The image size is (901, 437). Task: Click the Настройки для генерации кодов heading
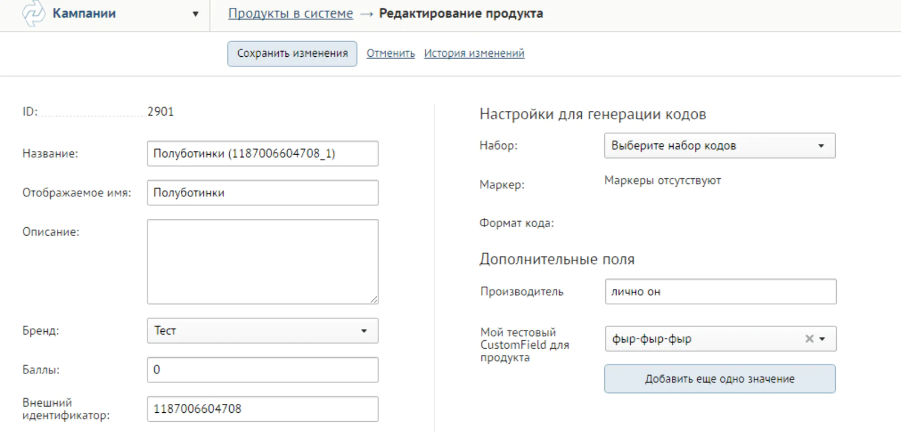click(592, 114)
